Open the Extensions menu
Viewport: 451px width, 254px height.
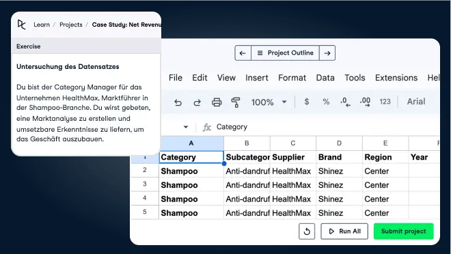396,78
